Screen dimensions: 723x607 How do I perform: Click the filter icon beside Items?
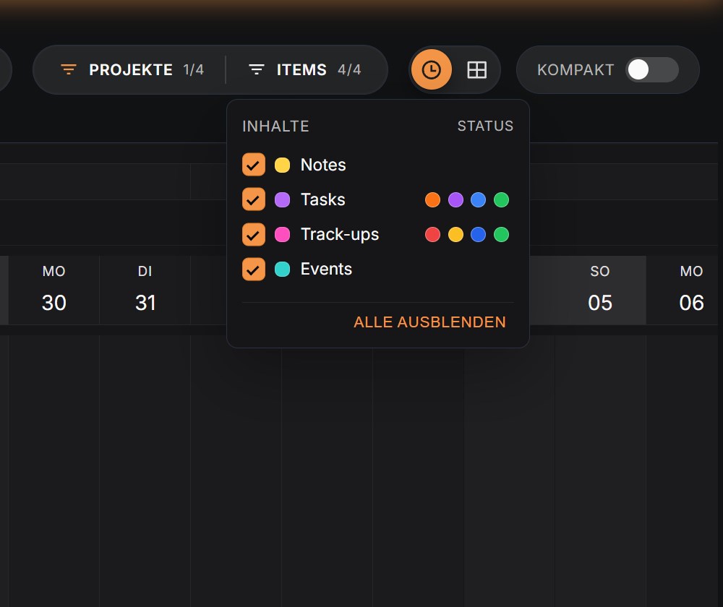pos(257,69)
